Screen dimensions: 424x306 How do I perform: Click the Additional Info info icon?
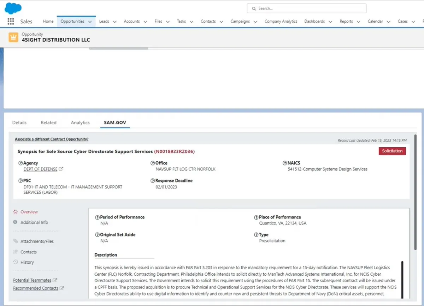(x=15, y=222)
